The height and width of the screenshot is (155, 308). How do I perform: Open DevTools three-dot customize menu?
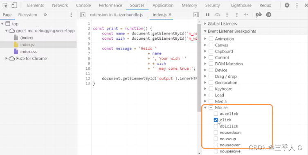tap(297, 5)
